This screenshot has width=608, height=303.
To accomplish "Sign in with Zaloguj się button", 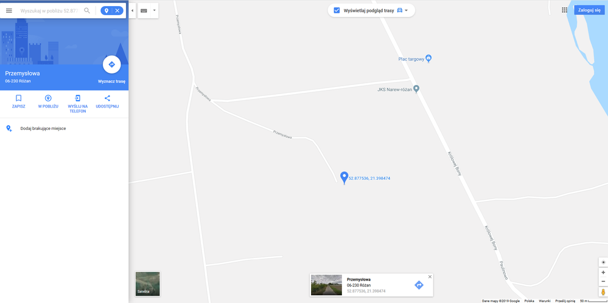I will click(589, 10).
